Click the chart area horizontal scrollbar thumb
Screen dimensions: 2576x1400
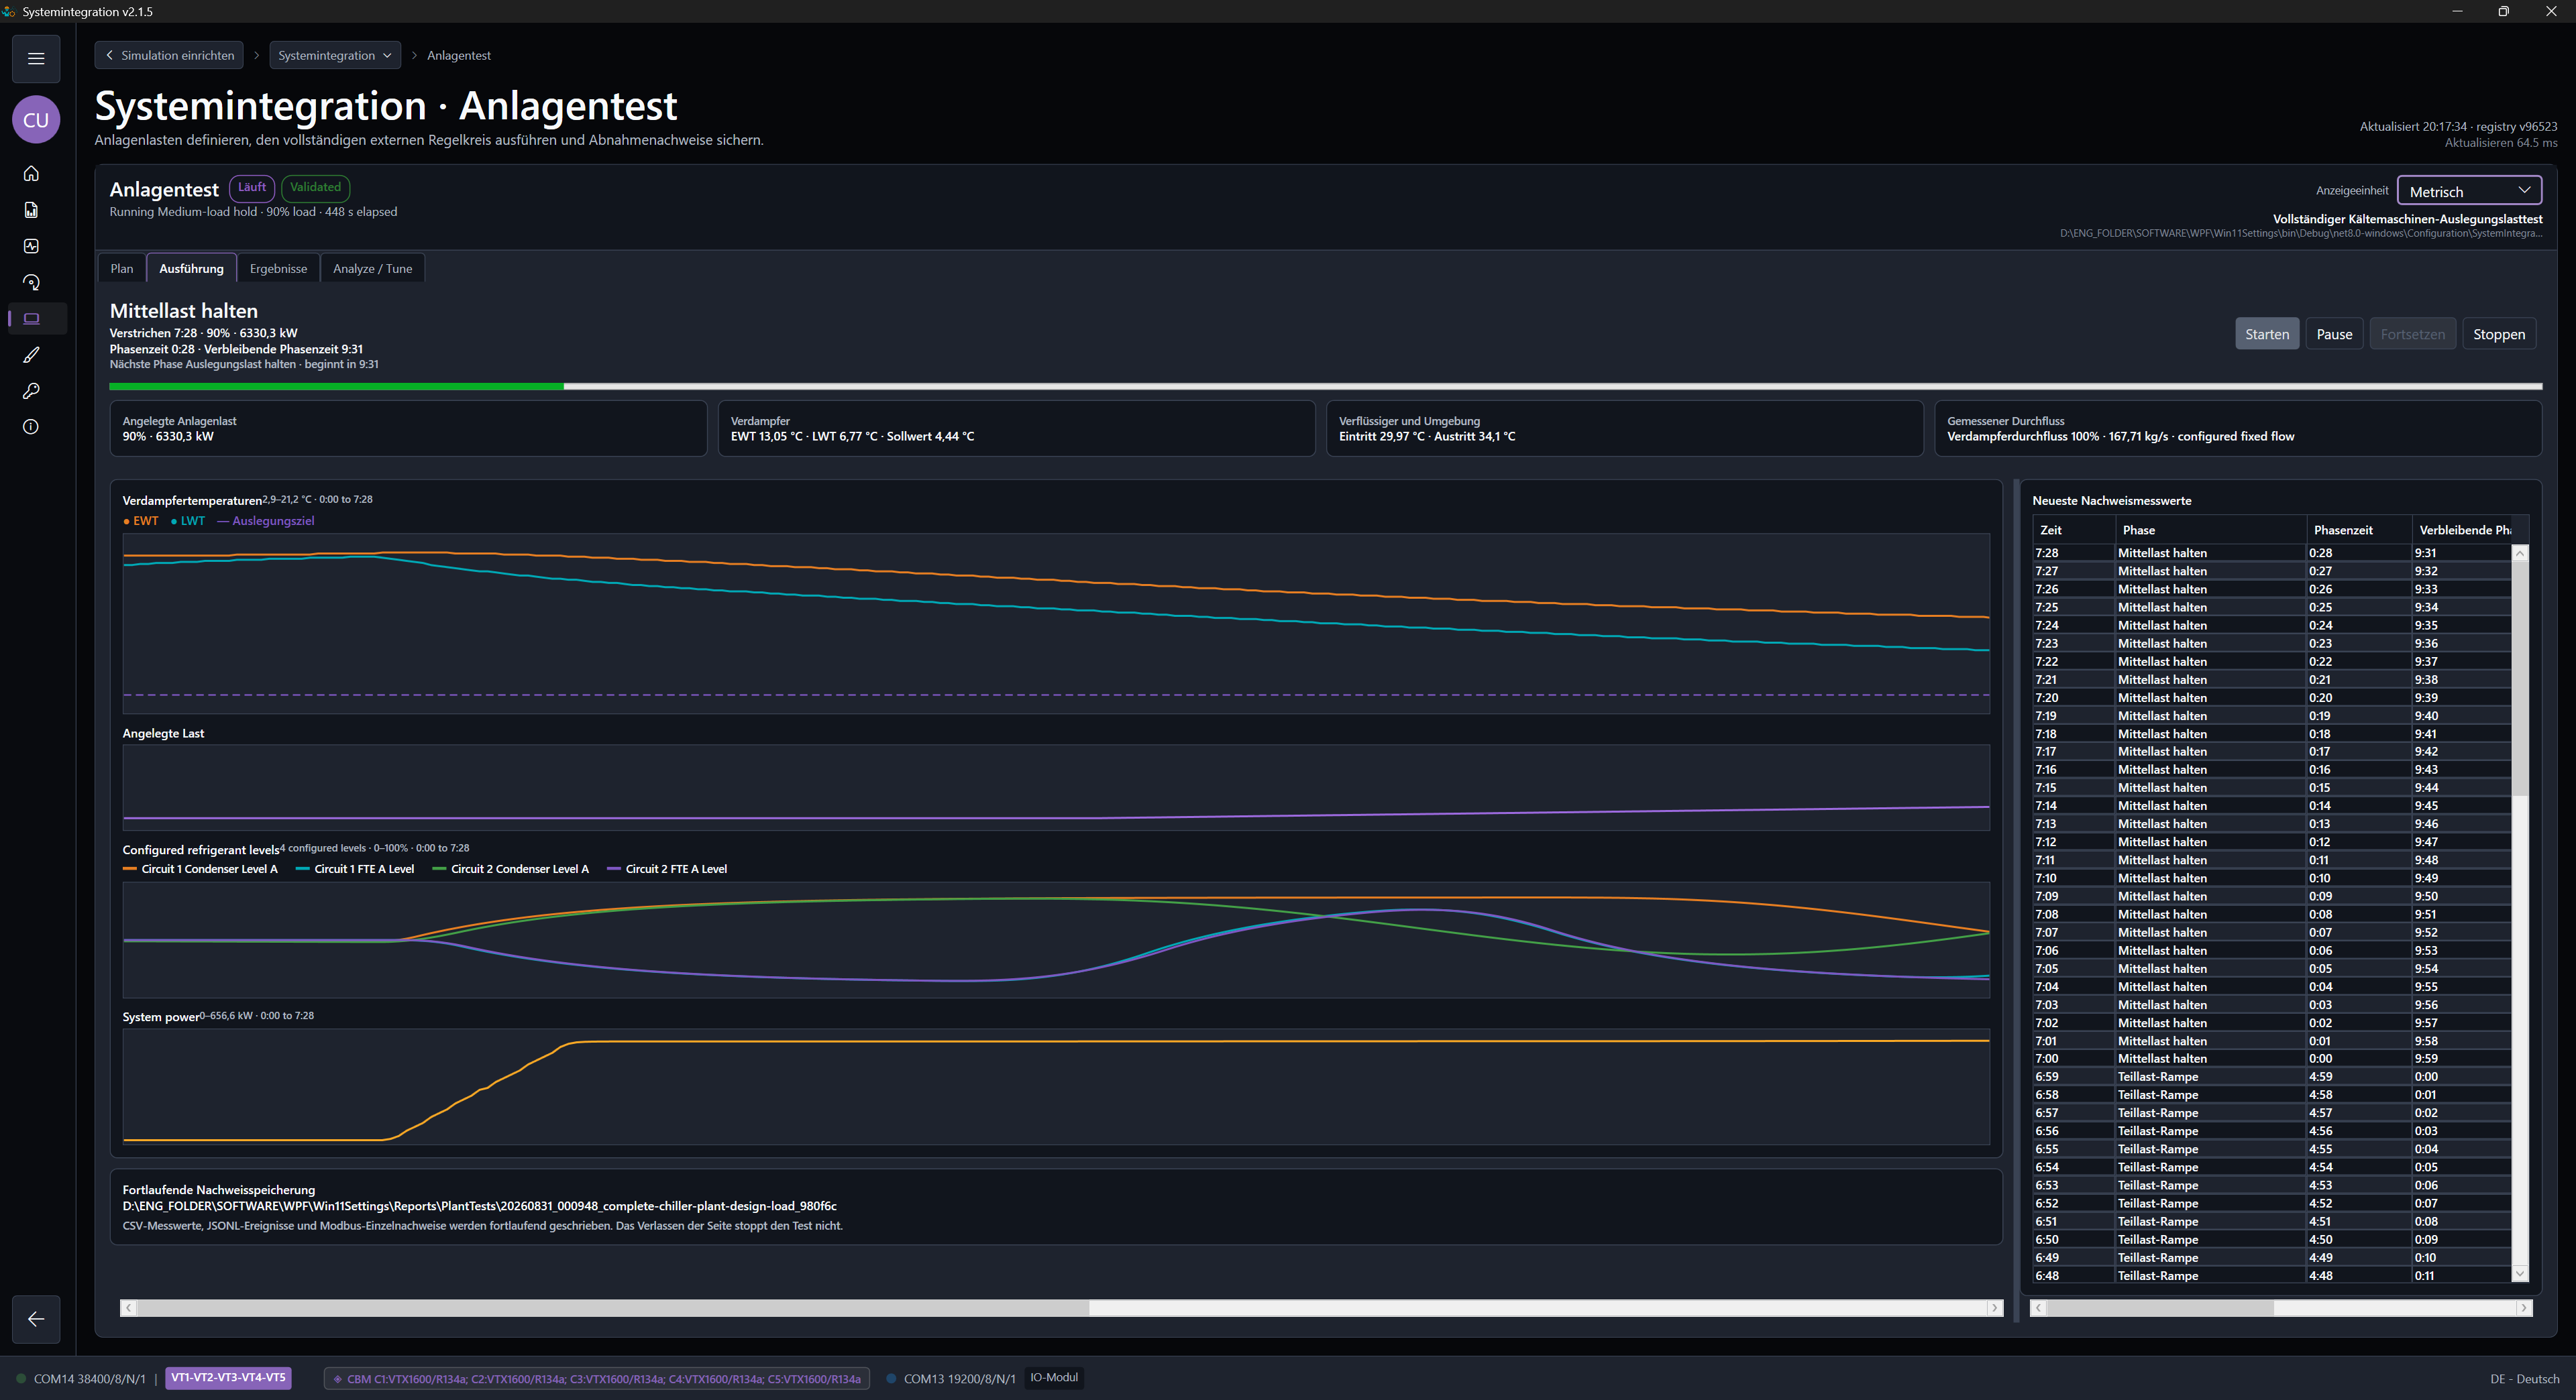pyautogui.click(x=613, y=1308)
